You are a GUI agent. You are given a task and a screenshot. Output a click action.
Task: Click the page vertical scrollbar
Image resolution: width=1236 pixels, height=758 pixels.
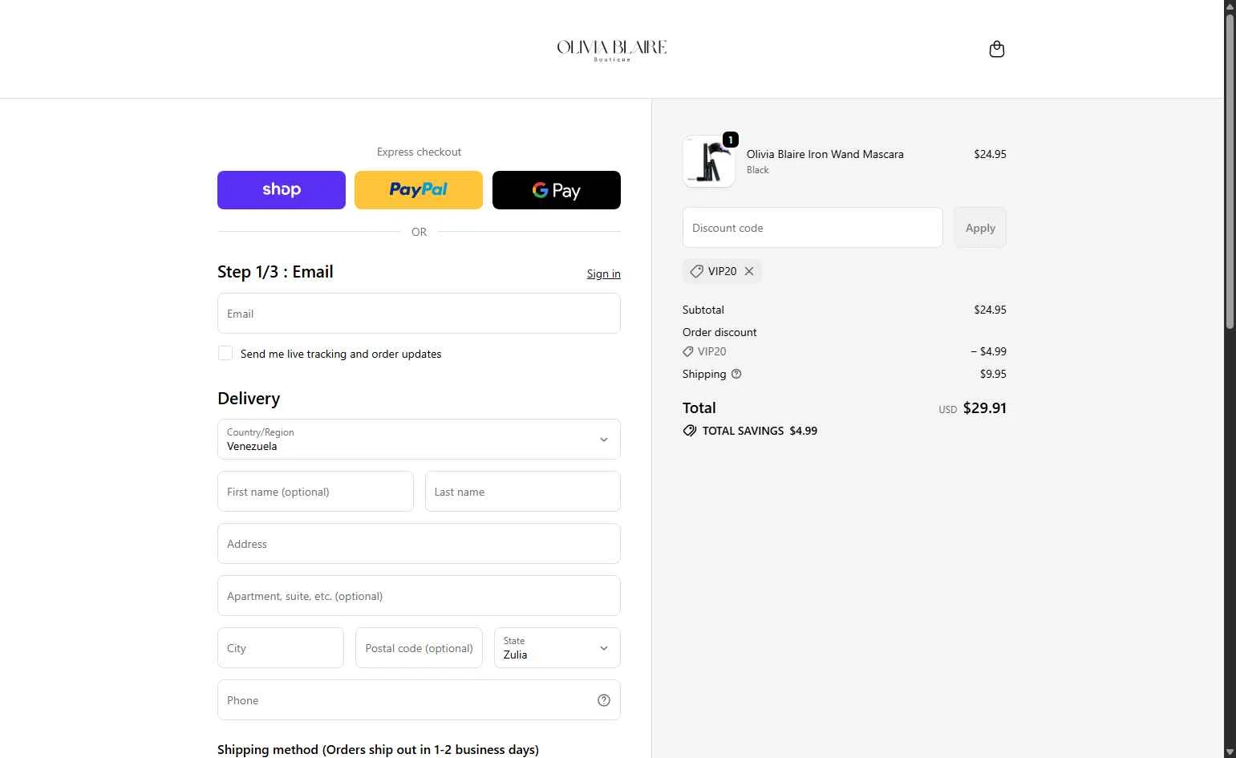coord(1230,170)
